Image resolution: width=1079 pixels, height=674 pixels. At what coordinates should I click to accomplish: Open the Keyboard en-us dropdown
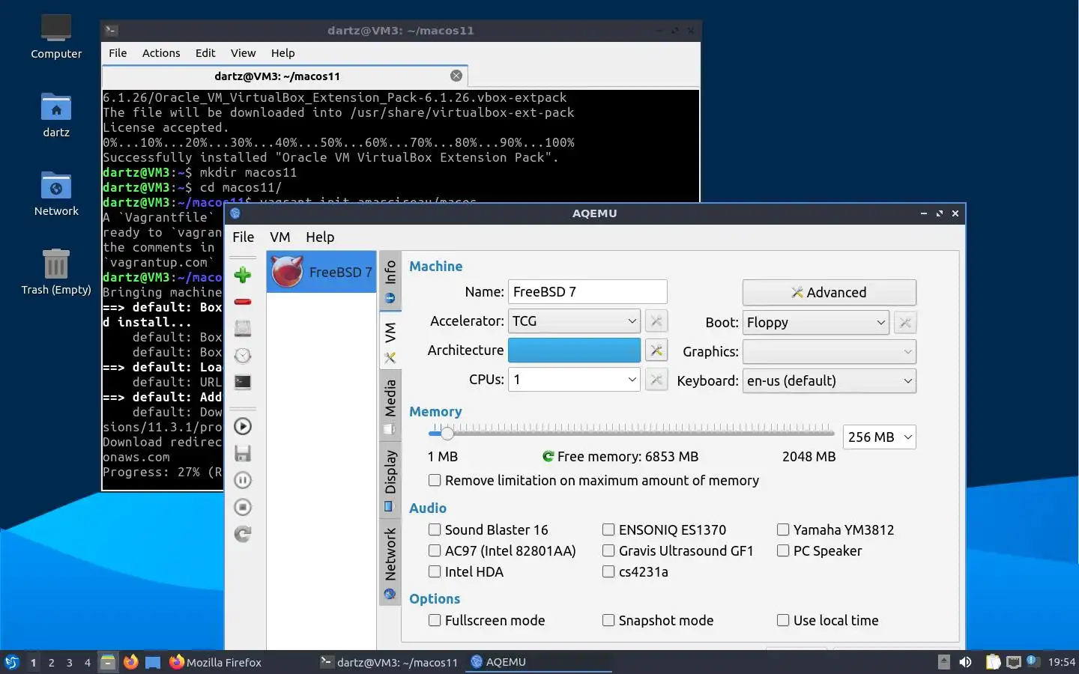click(829, 380)
